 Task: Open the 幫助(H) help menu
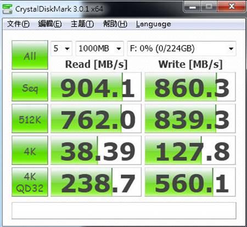click(x=115, y=24)
